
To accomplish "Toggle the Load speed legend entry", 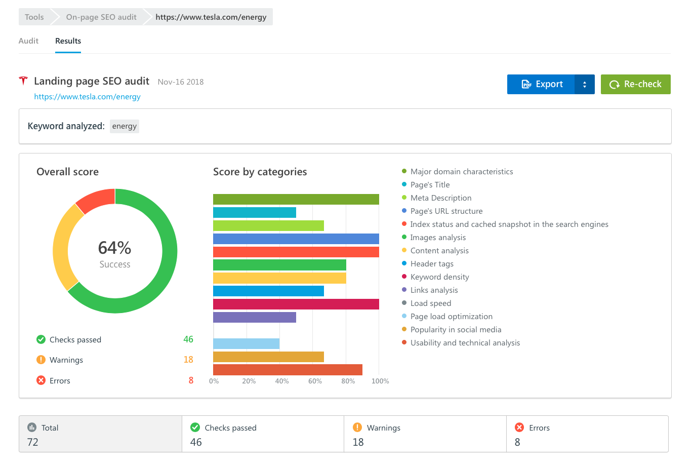I will 430,303.
